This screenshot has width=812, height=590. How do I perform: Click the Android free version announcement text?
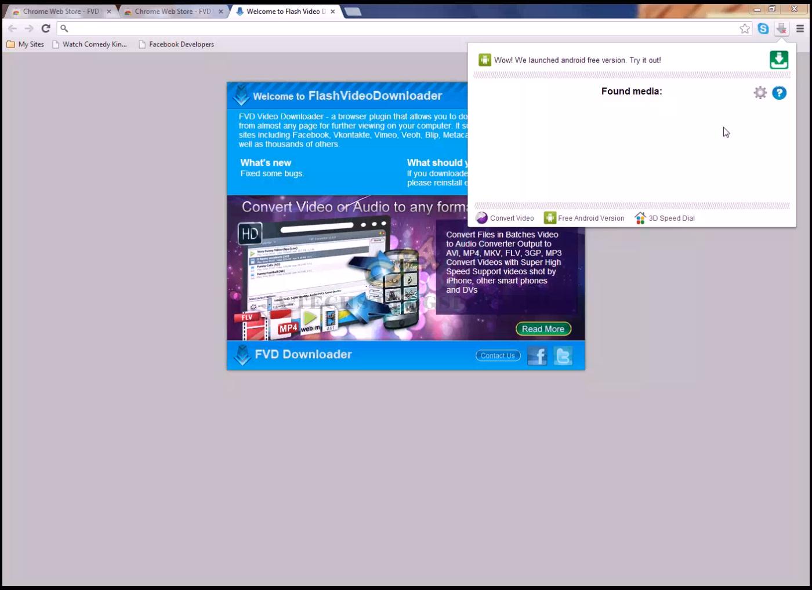pos(578,60)
